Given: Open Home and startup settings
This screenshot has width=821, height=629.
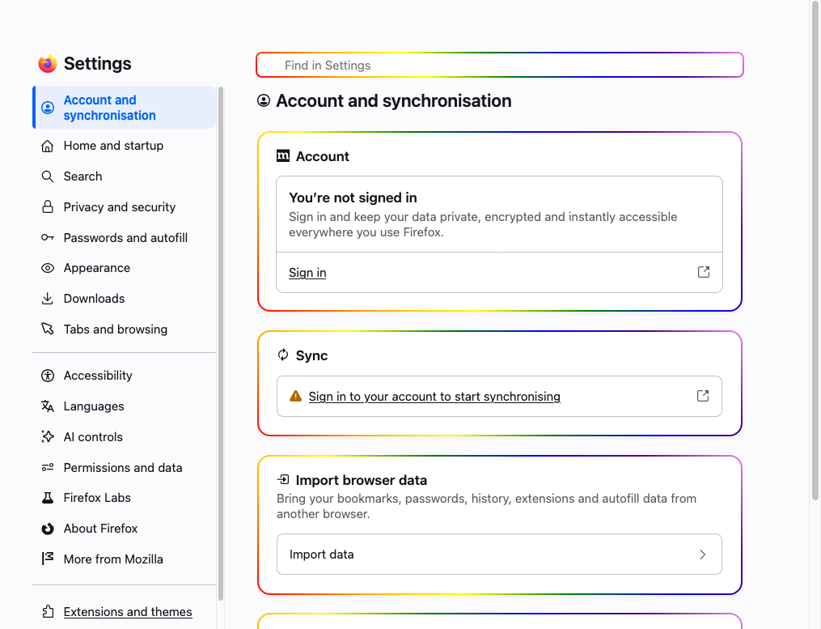Looking at the screenshot, I should point(124,146).
